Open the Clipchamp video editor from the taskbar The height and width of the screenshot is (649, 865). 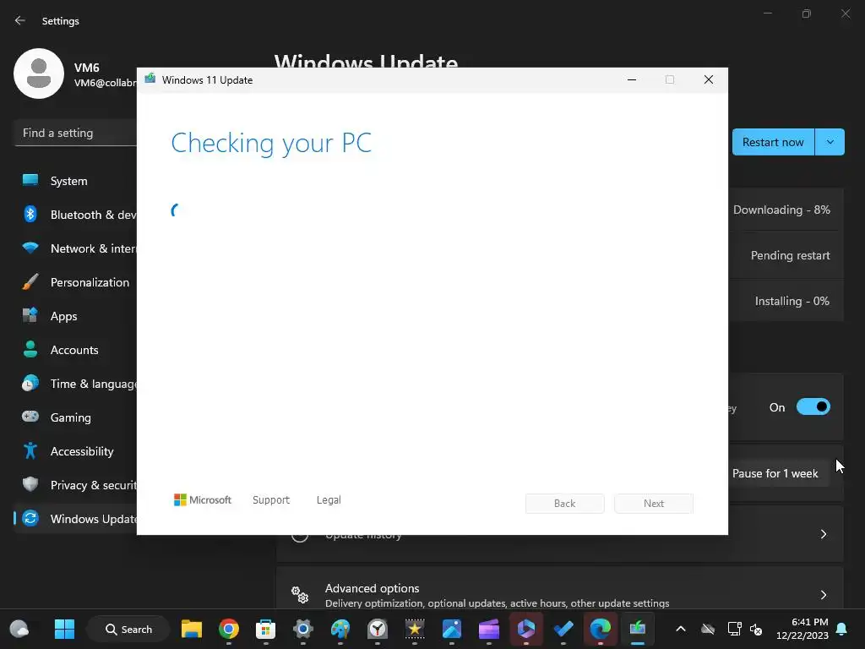pyautogui.click(x=489, y=629)
